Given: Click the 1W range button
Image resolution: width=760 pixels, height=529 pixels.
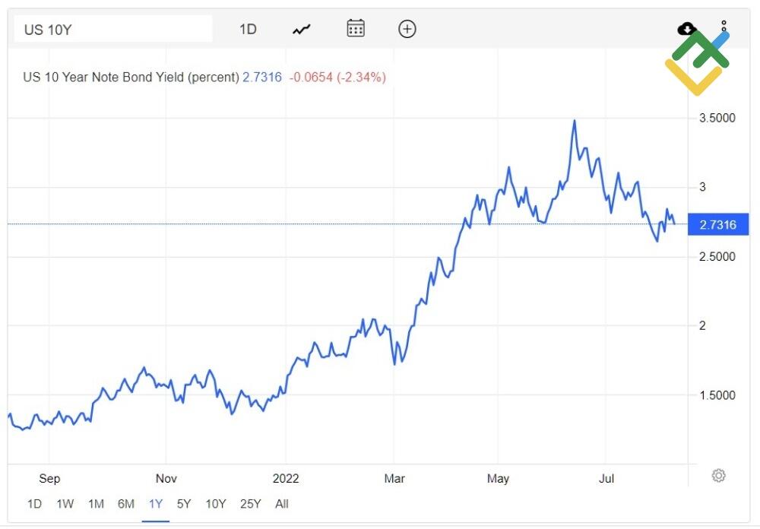Looking at the screenshot, I should pyautogui.click(x=65, y=504).
